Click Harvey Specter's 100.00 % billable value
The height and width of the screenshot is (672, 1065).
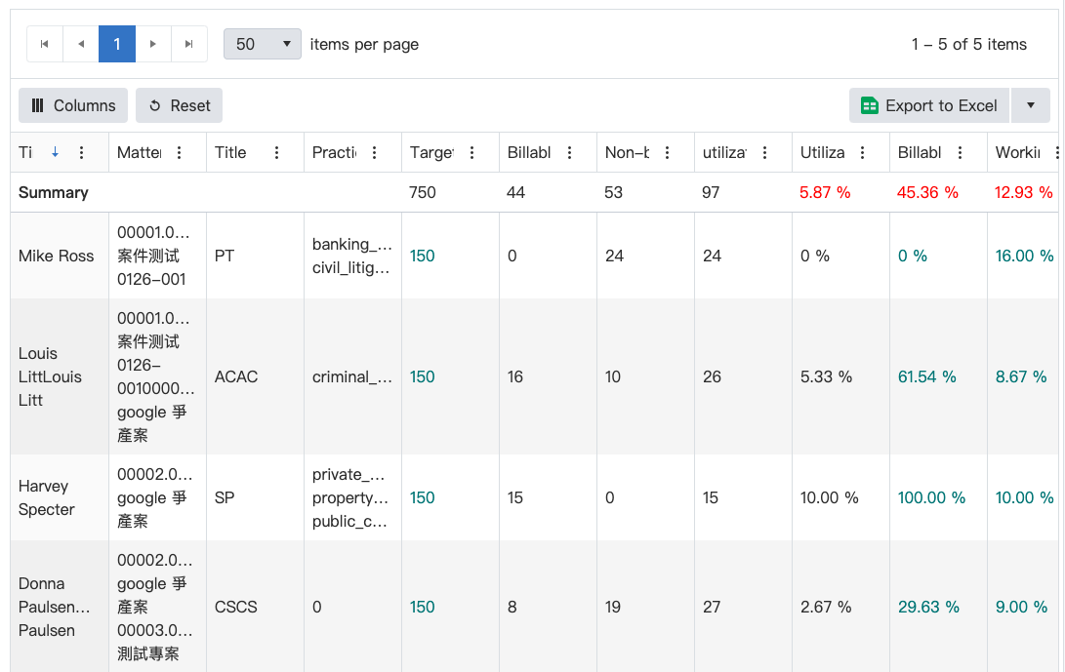coord(931,497)
